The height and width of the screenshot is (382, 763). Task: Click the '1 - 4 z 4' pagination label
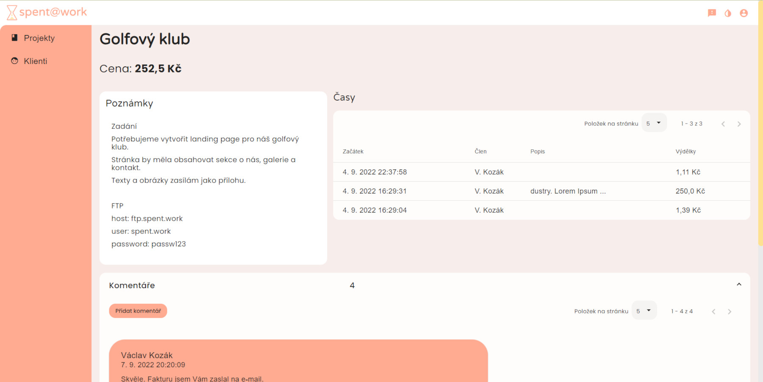(682, 311)
